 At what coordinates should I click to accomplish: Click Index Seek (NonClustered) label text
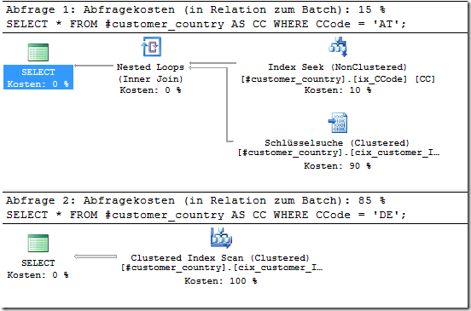[337, 66]
